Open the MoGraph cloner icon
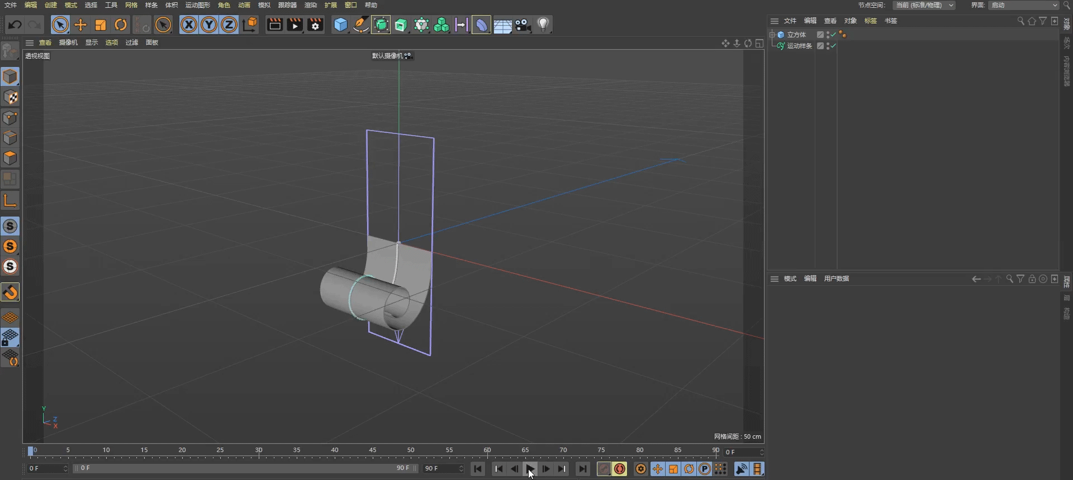The width and height of the screenshot is (1073, 480). point(421,25)
